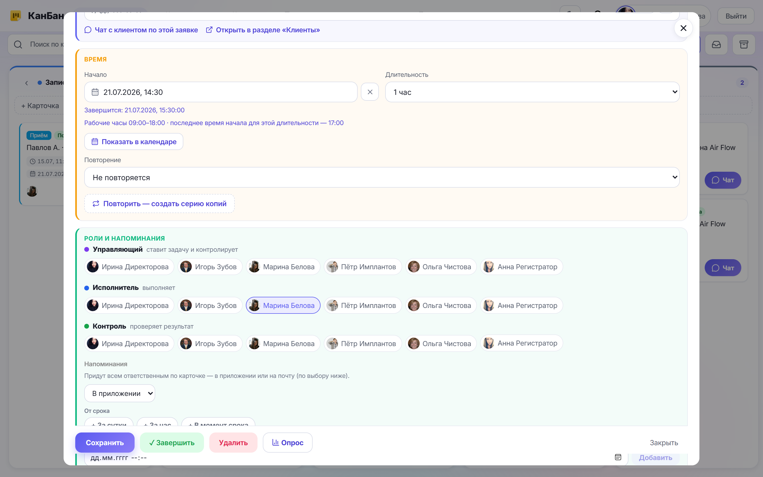Screen dimensions: 763x477
Task: Deselect Марина Белова as Исполнитель
Action: [283, 305]
